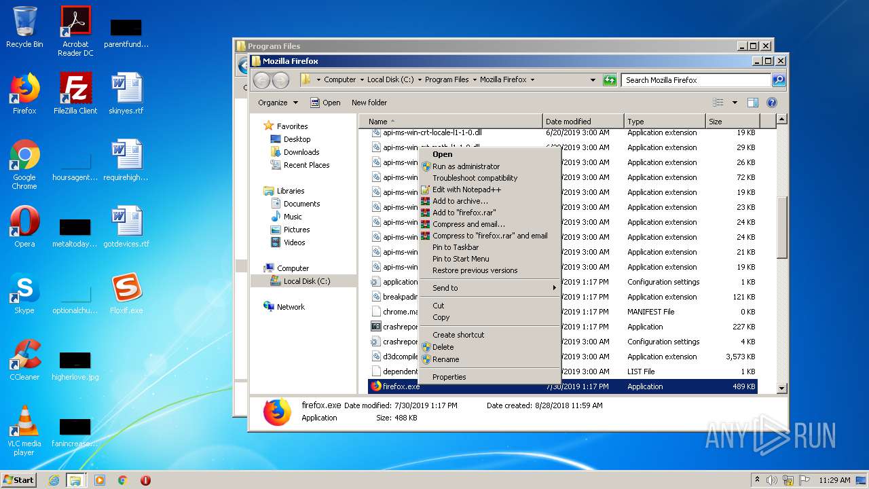Open Acrobat Reader DC desktop shortcut
Screen dimensions: 869x489
click(75, 31)
